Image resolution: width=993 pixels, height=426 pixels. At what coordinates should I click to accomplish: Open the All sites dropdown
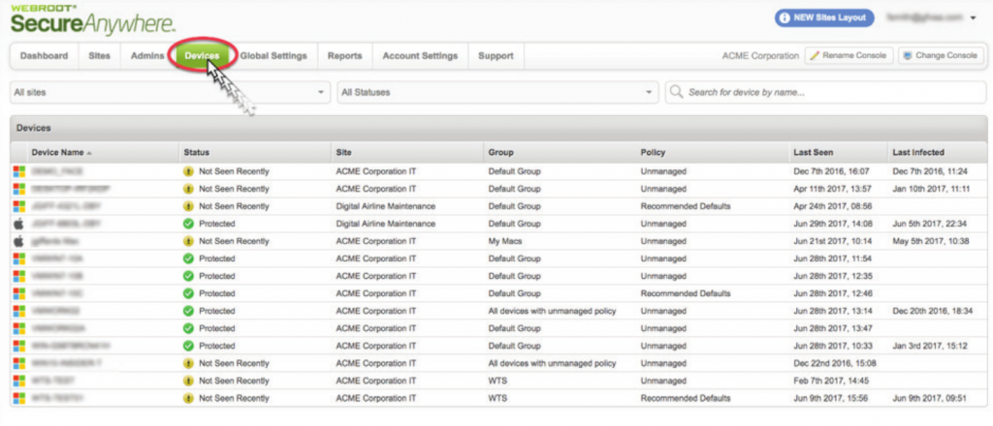[x=170, y=92]
